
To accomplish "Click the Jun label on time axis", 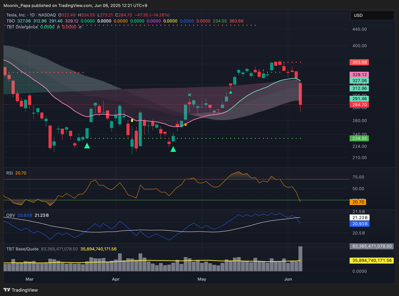I will pyautogui.click(x=288, y=279).
